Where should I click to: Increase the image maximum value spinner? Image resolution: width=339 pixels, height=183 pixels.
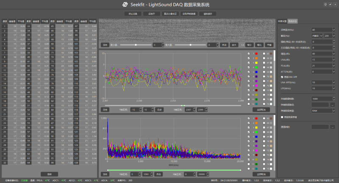point(217,44)
